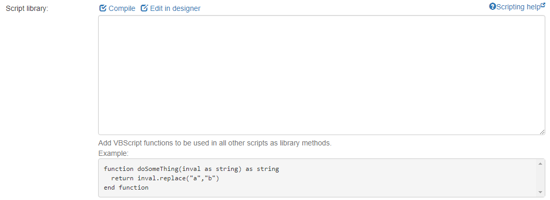
Task: Click the external link icon after Scripting help
Action: pyautogui.click(x=543, y=5)
